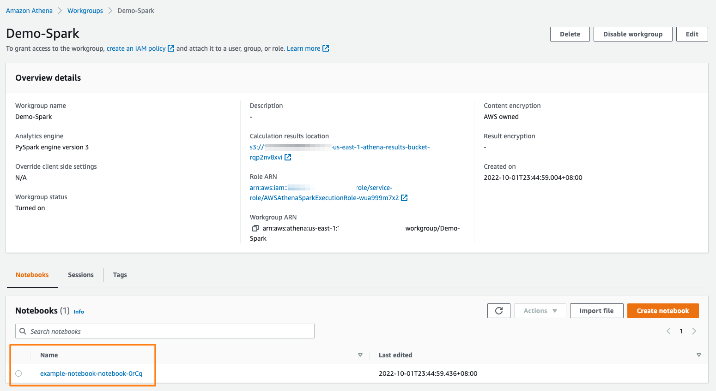The height and width of the screenshot is (391, 716).
Task: Disable the Demo-Spark workgroup
Action: pyautogui.click(x=633, y=34)
